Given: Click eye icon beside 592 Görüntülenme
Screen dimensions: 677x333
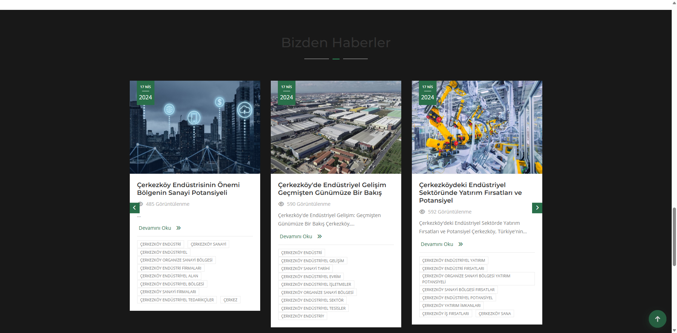Looking at the screenshot, I should [x=422, y=212].
